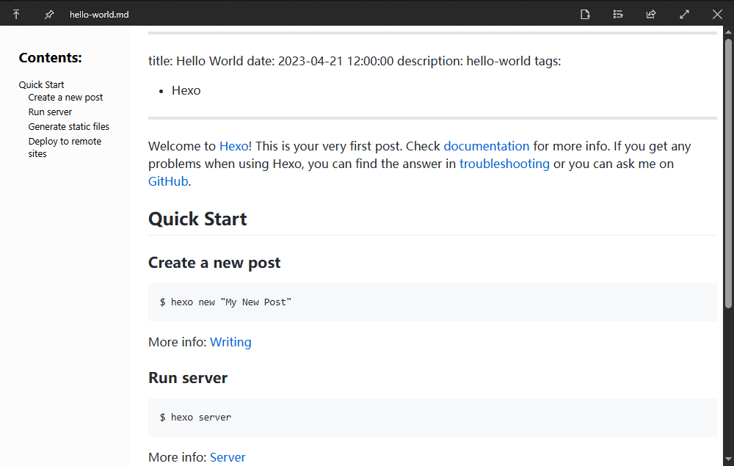This screenshot has height=466, width=734.
Task: Visit the GitHub link
Action: (x=168, y=181)
